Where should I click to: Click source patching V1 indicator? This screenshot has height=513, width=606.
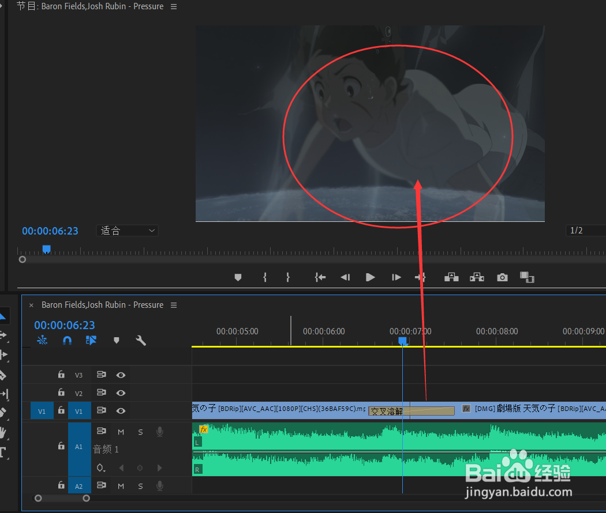(42, 411)
